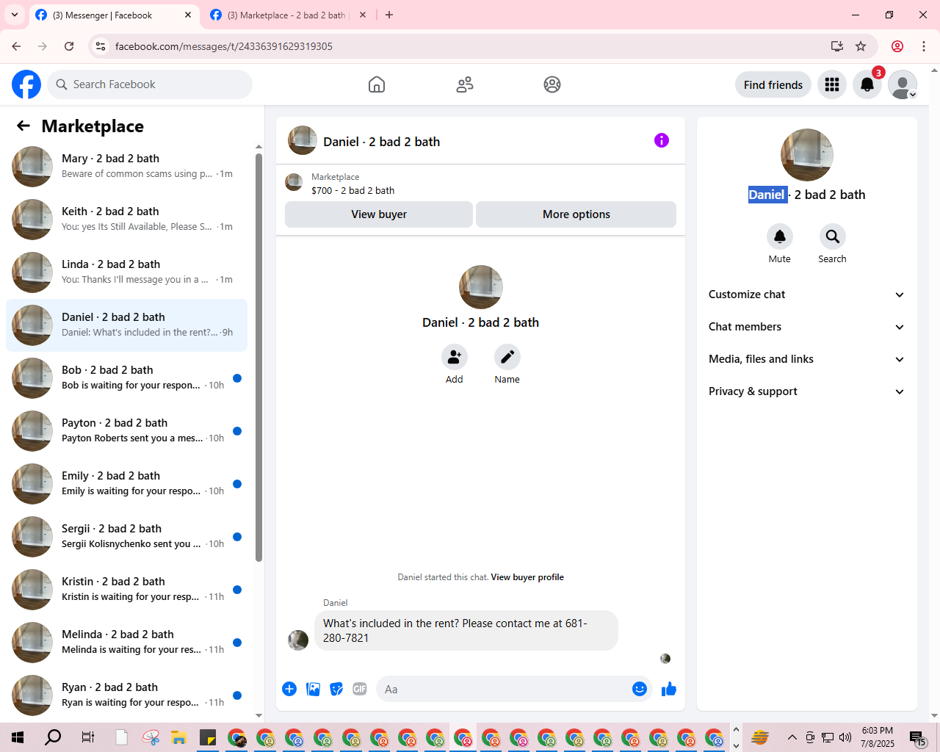Open Chrome three-dot menu
This screenshot has width=940, height=752.
tap(924, 46)
